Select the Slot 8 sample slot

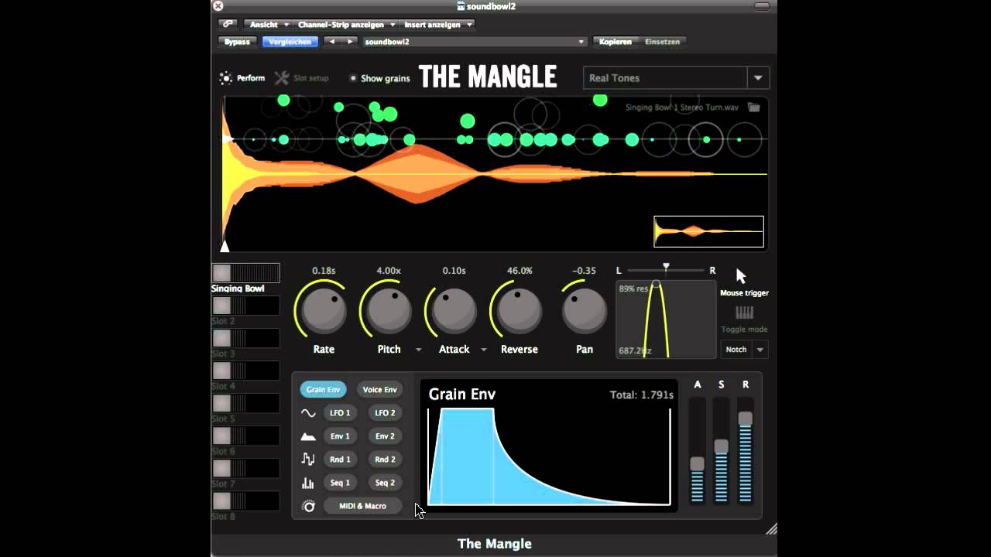click(245, 501)
